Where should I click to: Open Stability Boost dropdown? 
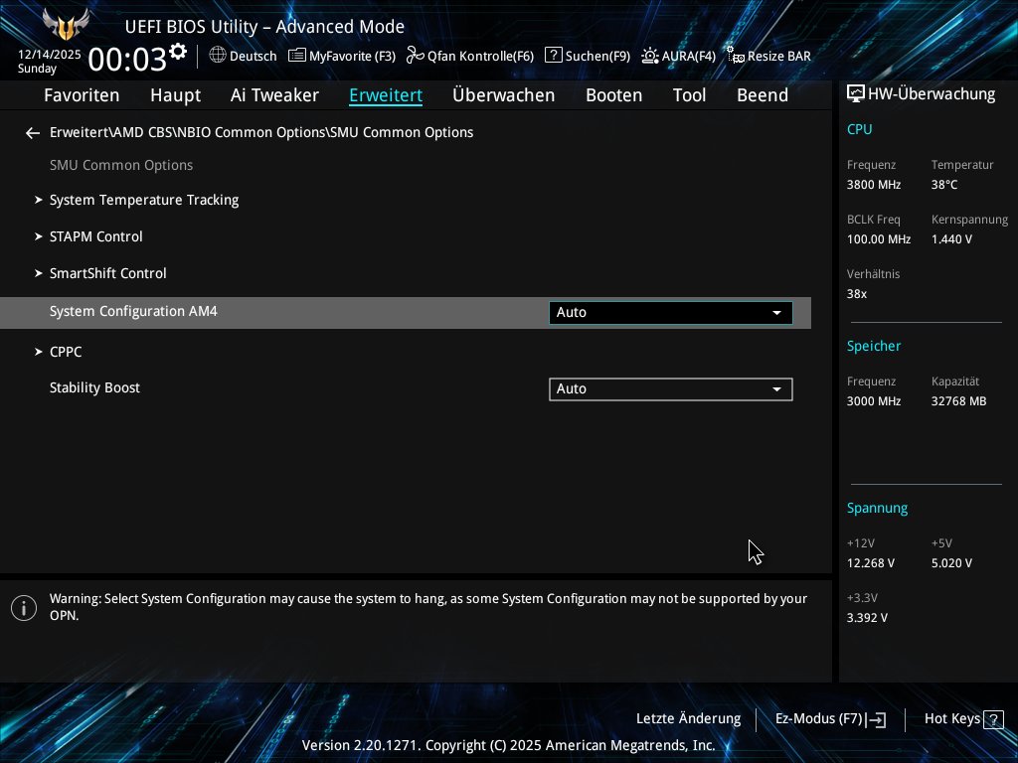pos(671,389)
